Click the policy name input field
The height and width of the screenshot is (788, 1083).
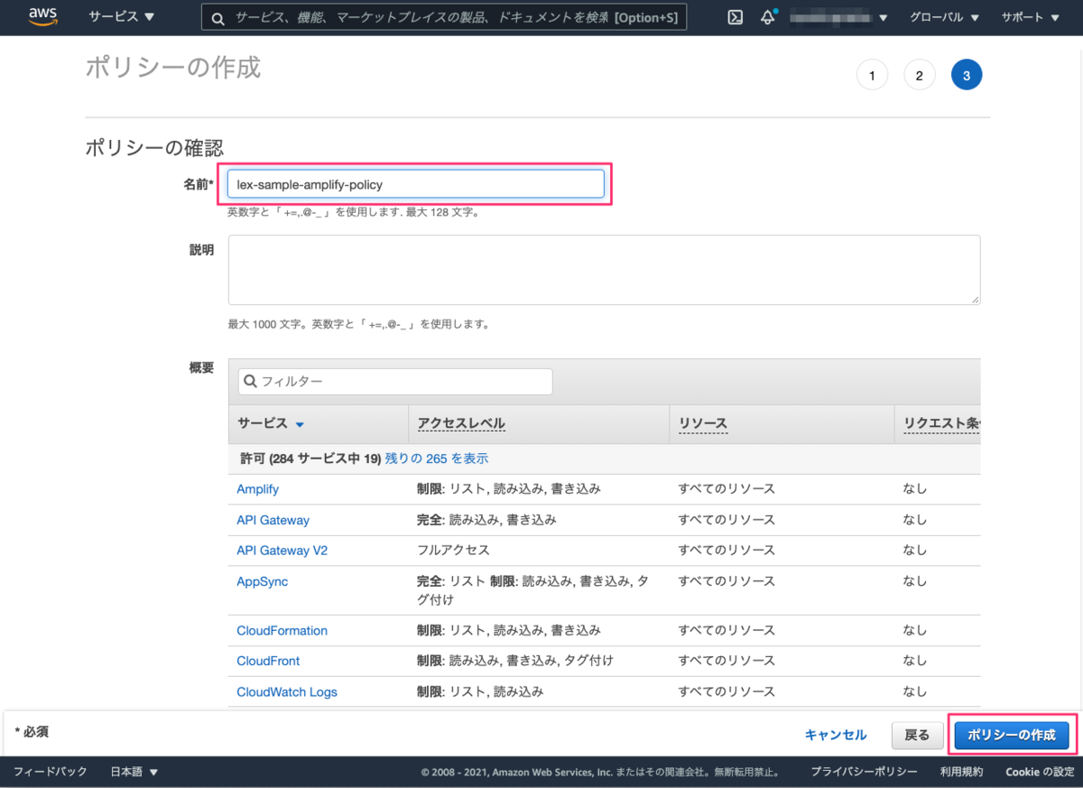pyautogui.click(x=415, y=183)
